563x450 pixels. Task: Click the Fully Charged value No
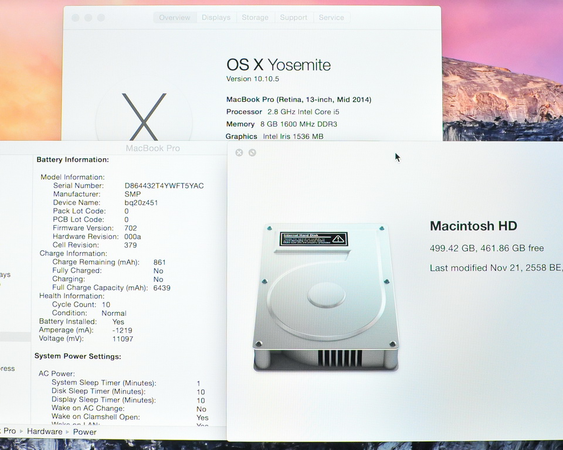point(158,271)
